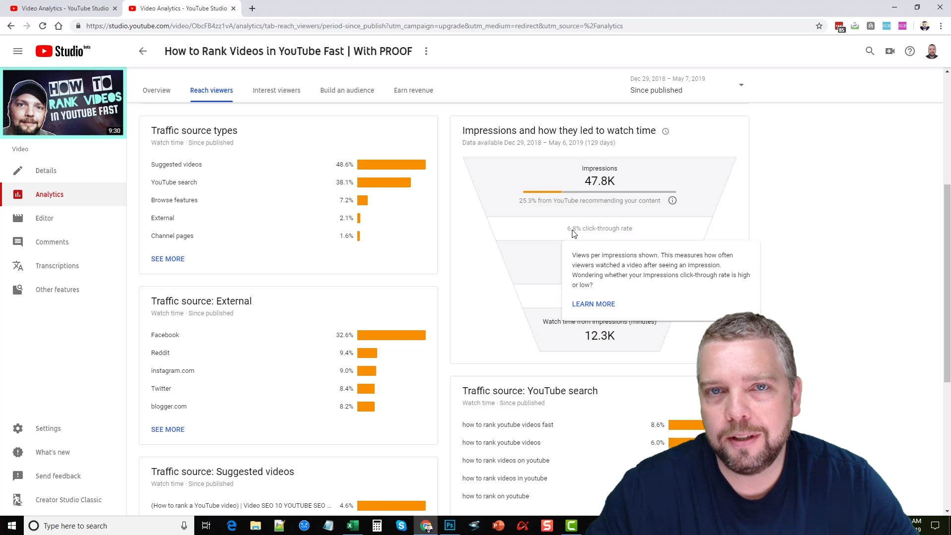Click the 47.8K impressions value
Image resolution: width=951 pixels, height=535 pixels.
pyautogui.click(x=600, y=181)
